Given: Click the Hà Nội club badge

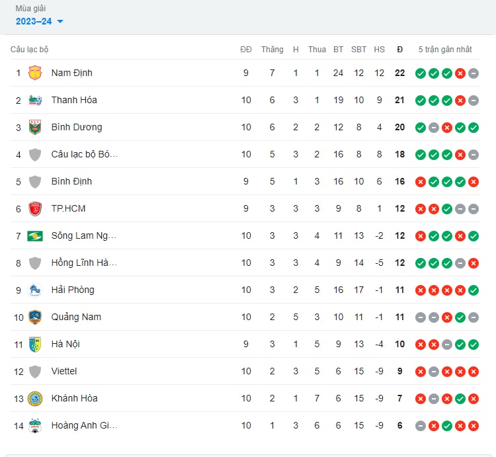Looking at the screenshot, I should [35, 345].
